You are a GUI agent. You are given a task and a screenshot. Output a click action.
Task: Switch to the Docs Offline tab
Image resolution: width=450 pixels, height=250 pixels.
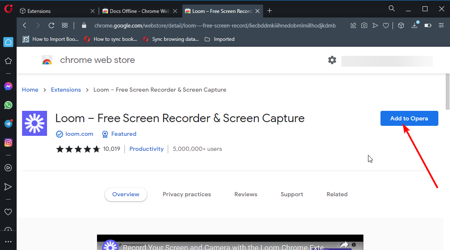139,11
